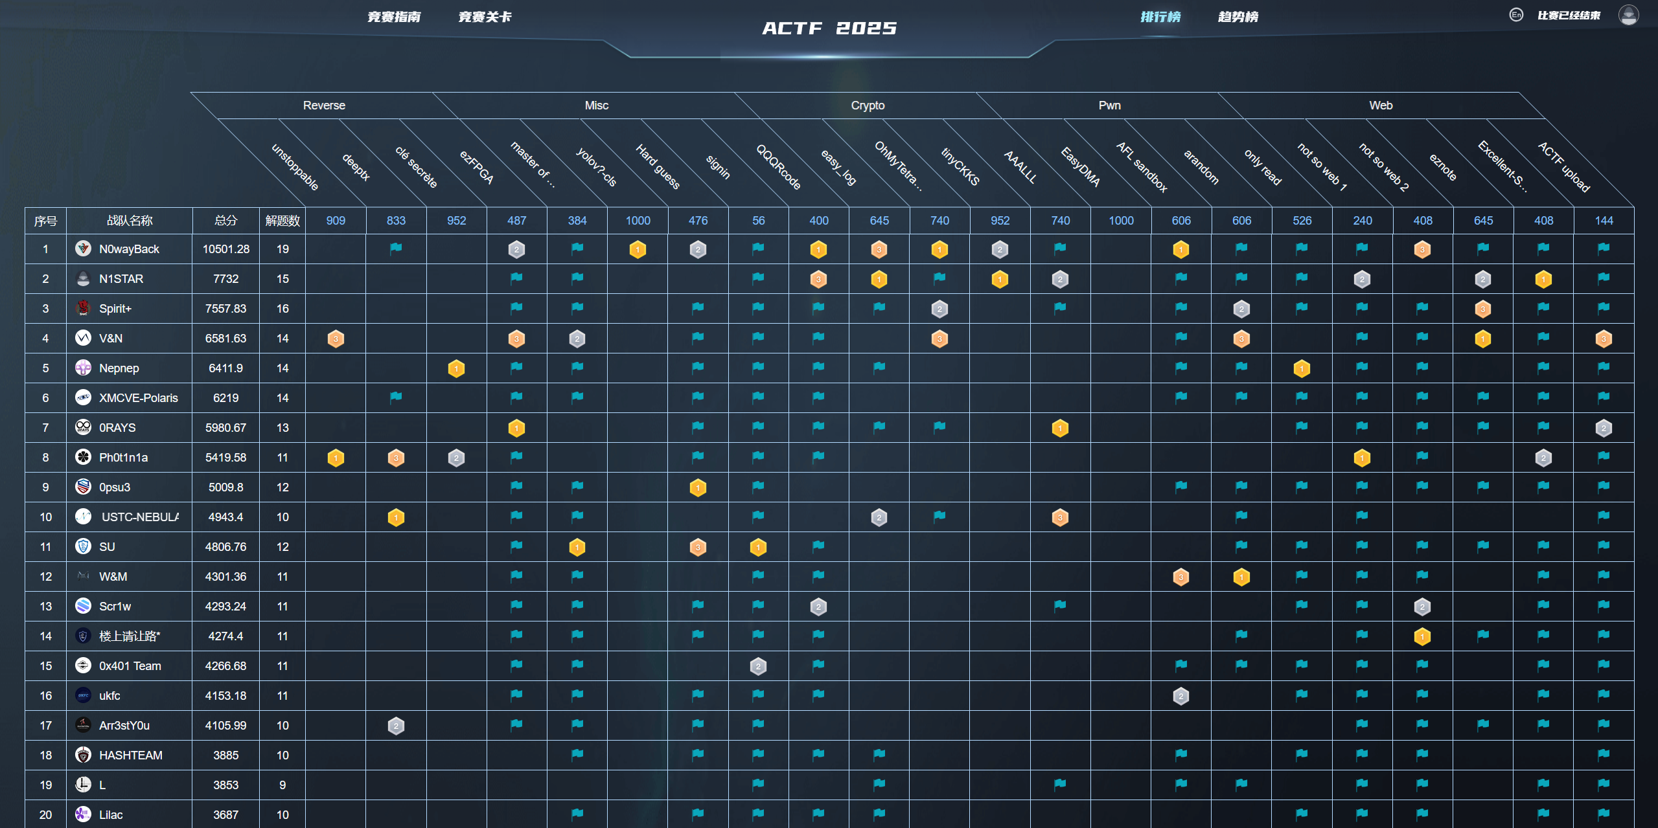Open the Ph0t1n1a team name link
This screenshot has height=828, width=1658.
tap(123, 458)
